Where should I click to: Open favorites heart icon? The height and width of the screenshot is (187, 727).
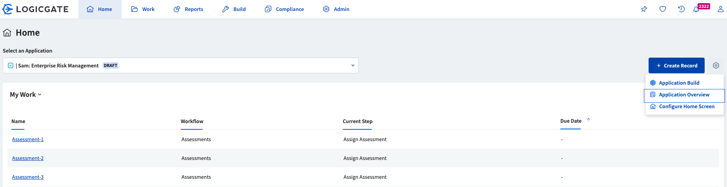(x=663, y=9)
